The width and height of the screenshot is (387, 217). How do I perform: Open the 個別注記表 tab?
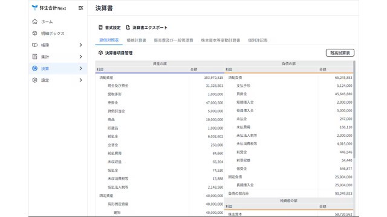(x=258, y=40)
